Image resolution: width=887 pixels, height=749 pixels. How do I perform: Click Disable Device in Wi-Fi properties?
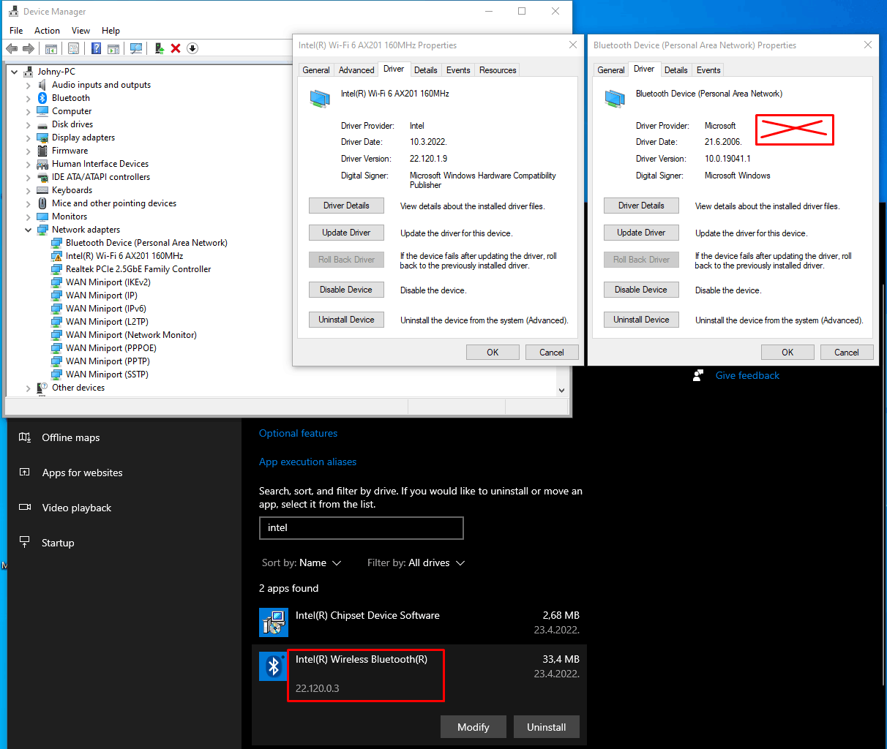(346, 290)
